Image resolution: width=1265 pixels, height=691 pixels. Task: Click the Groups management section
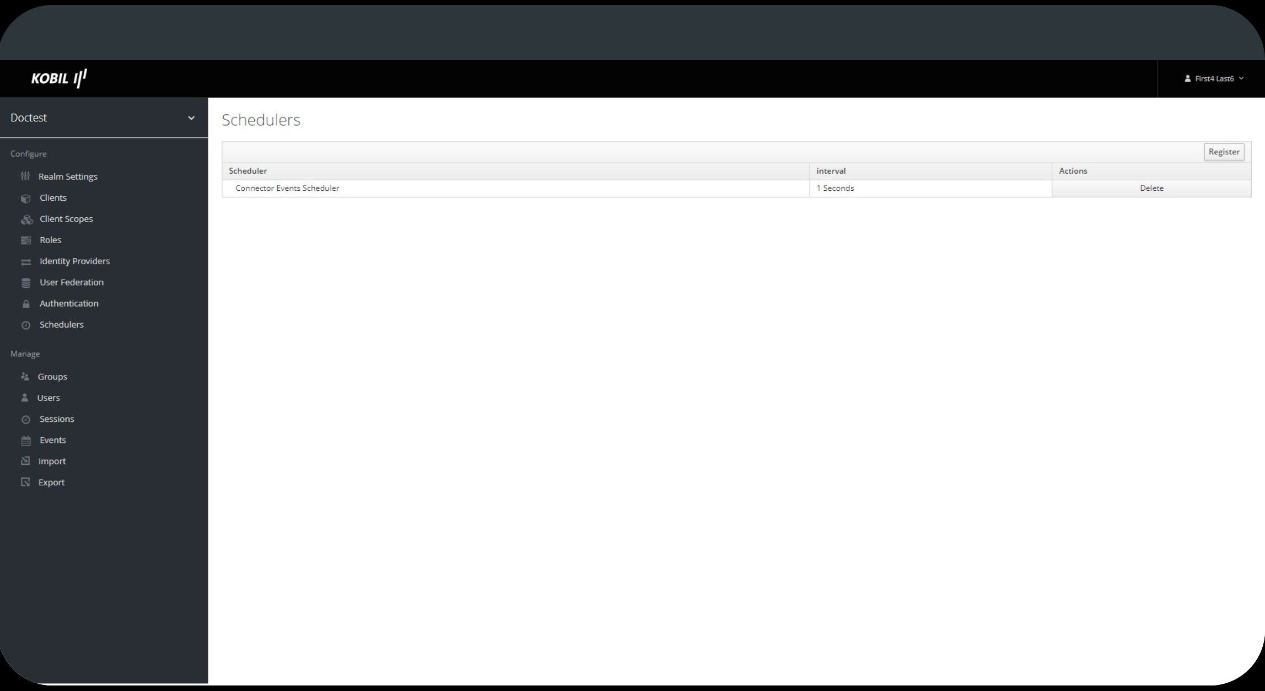click(53, 376)
